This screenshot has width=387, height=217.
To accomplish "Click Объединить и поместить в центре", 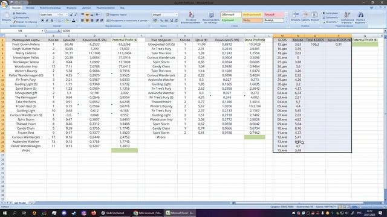I will tap(127, 20).
